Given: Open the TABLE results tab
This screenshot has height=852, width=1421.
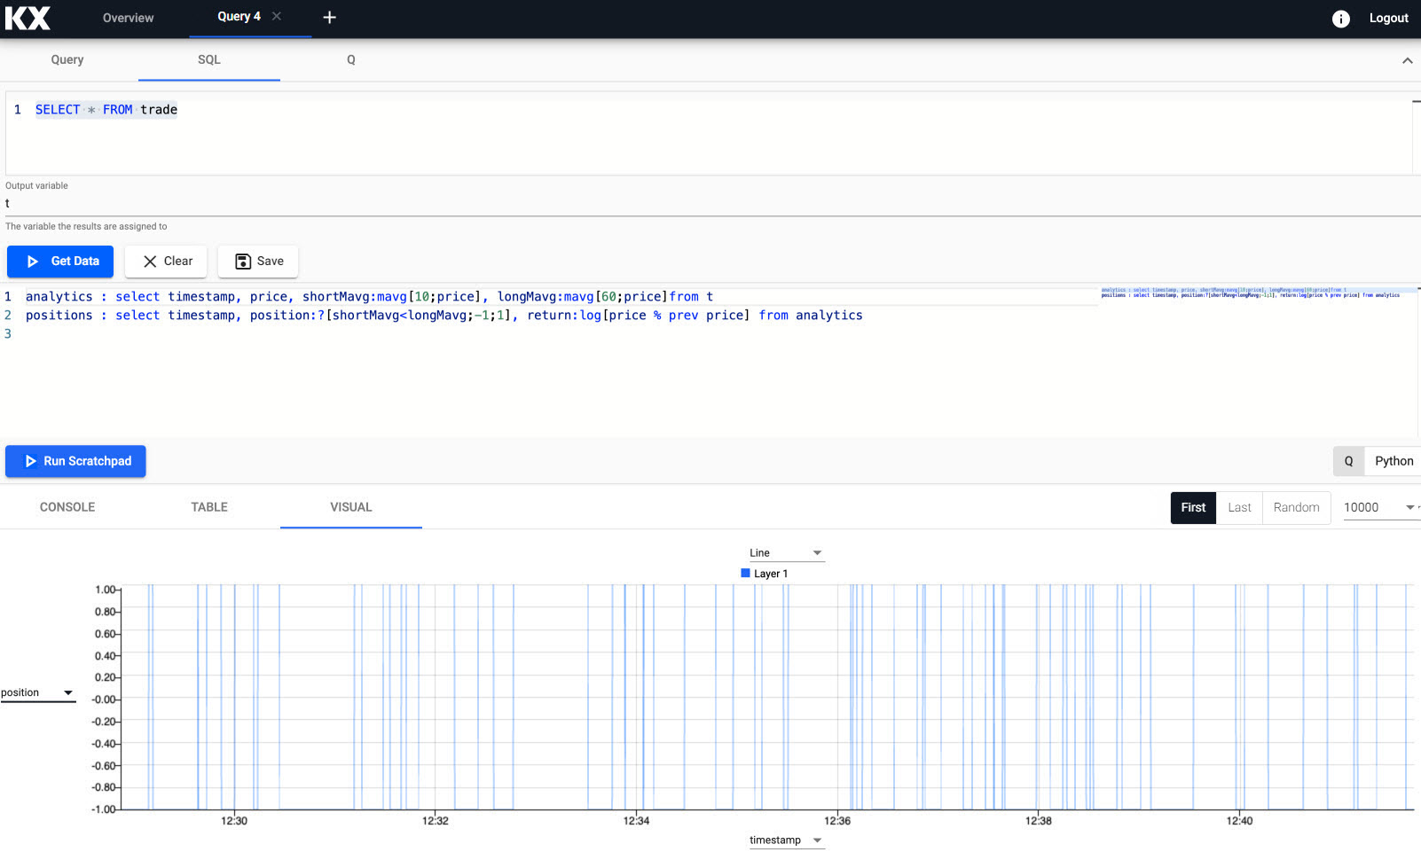Looking at the screenshot, I should point(209,507).
